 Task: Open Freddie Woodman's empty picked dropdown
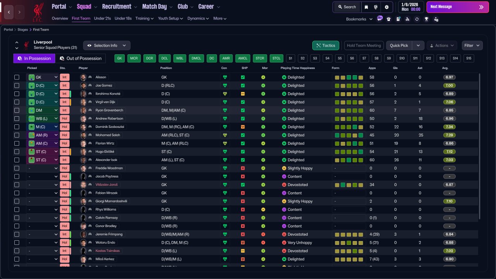click(x=43, y=168)
